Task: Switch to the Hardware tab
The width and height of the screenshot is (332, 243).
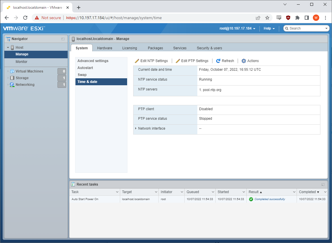Action: [104, 48]
